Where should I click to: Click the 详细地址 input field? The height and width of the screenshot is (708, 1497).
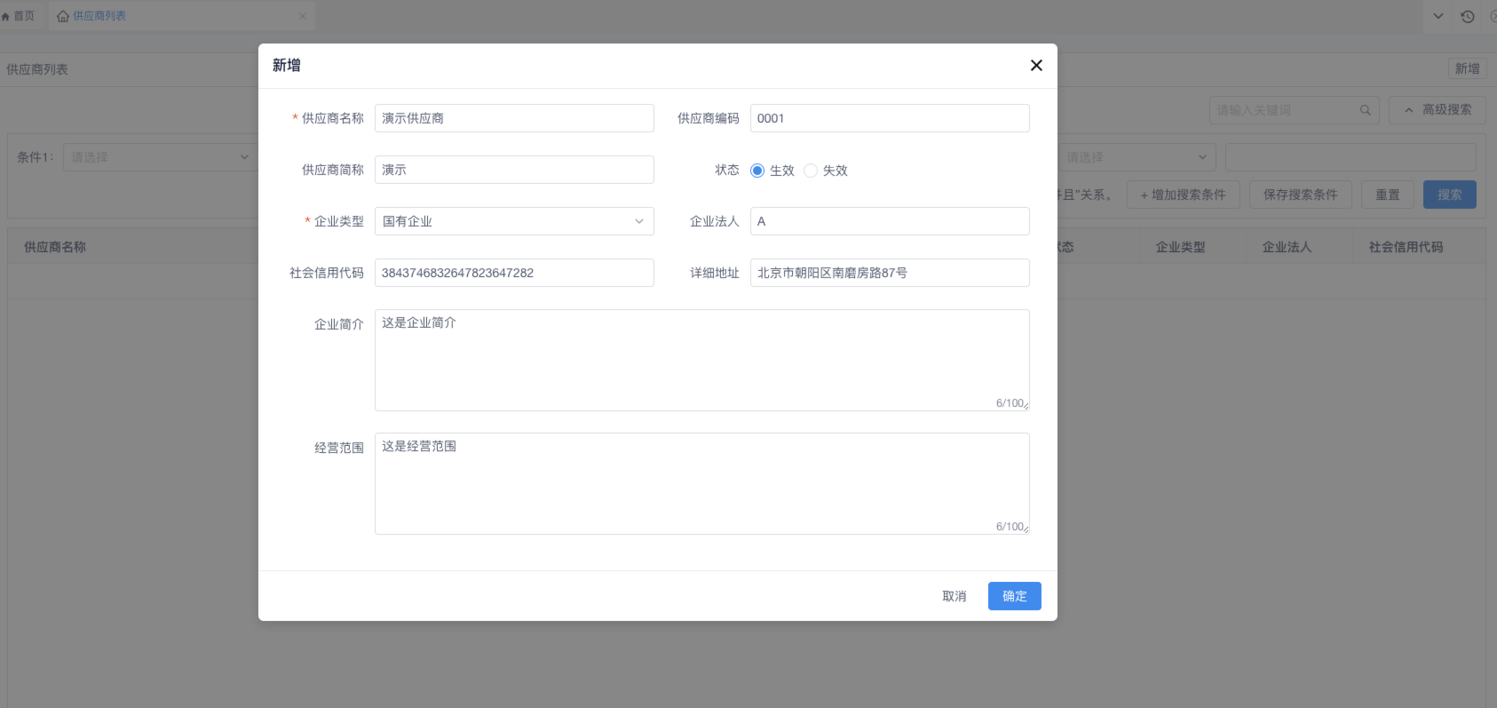tap(889, 273)
